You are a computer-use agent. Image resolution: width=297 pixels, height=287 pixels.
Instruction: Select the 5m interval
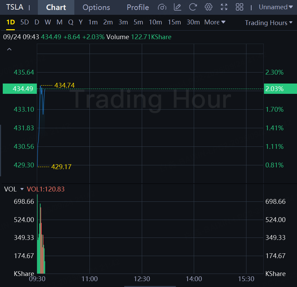(x=138, y=22)
